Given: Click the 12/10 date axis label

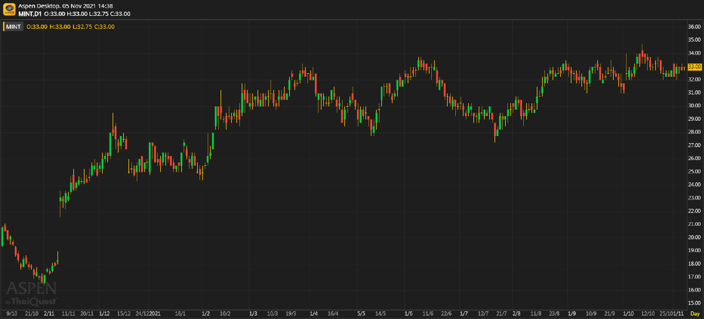Looking at the screenshot, I should pos(648,314).
